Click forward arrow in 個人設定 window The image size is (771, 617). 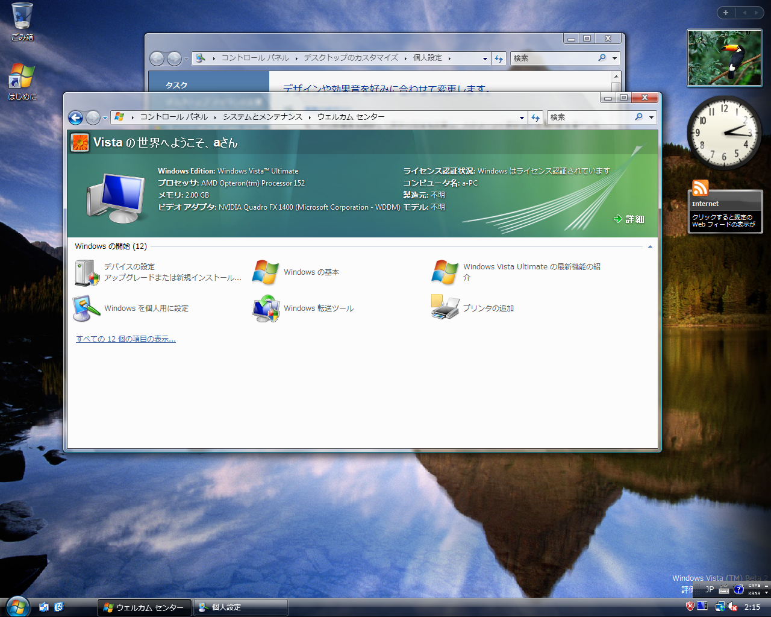(174, 58)
